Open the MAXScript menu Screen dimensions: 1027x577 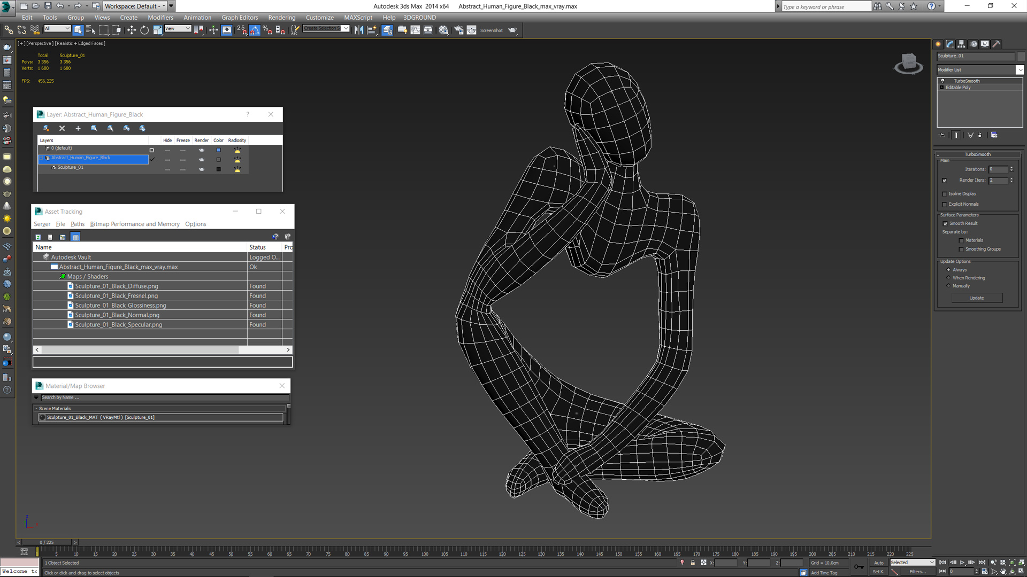[x=358, y=18]
